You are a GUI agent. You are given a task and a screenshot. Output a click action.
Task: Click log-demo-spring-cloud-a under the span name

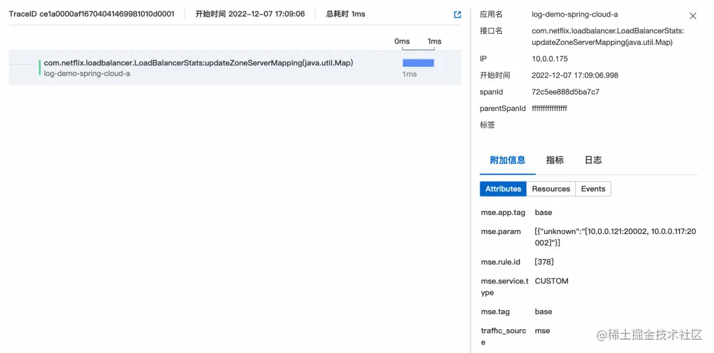point(87,73)
